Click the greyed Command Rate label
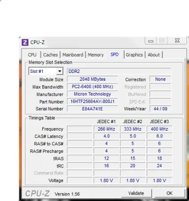 (x=49, y=173)
